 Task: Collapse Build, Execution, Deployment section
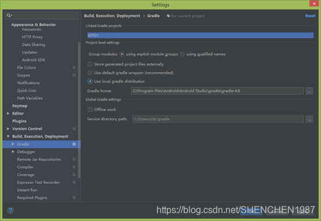pos(8,137)
